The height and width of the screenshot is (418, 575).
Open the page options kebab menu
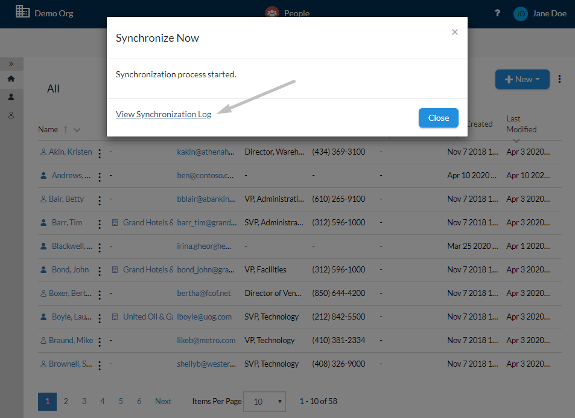pyautogui.click(x=559, y=79)
